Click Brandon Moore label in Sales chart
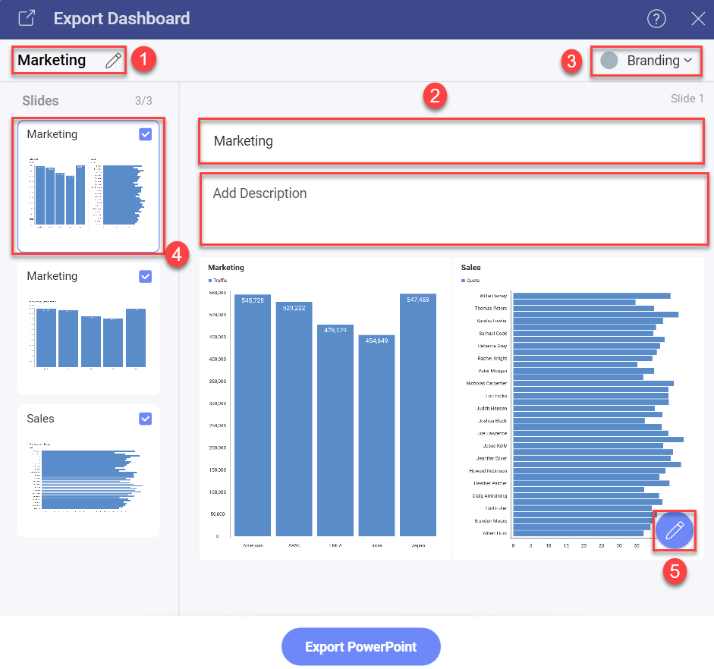 coord(490,520)
